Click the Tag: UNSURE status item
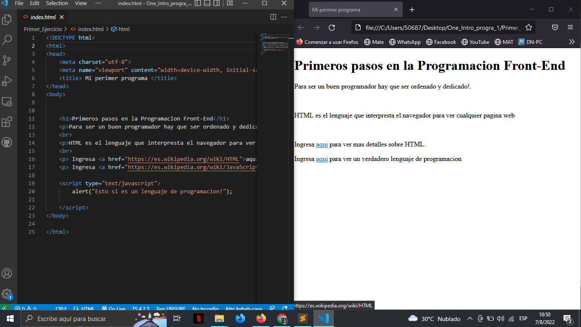This screenshot has width=581, height=327. click(171, 309)
